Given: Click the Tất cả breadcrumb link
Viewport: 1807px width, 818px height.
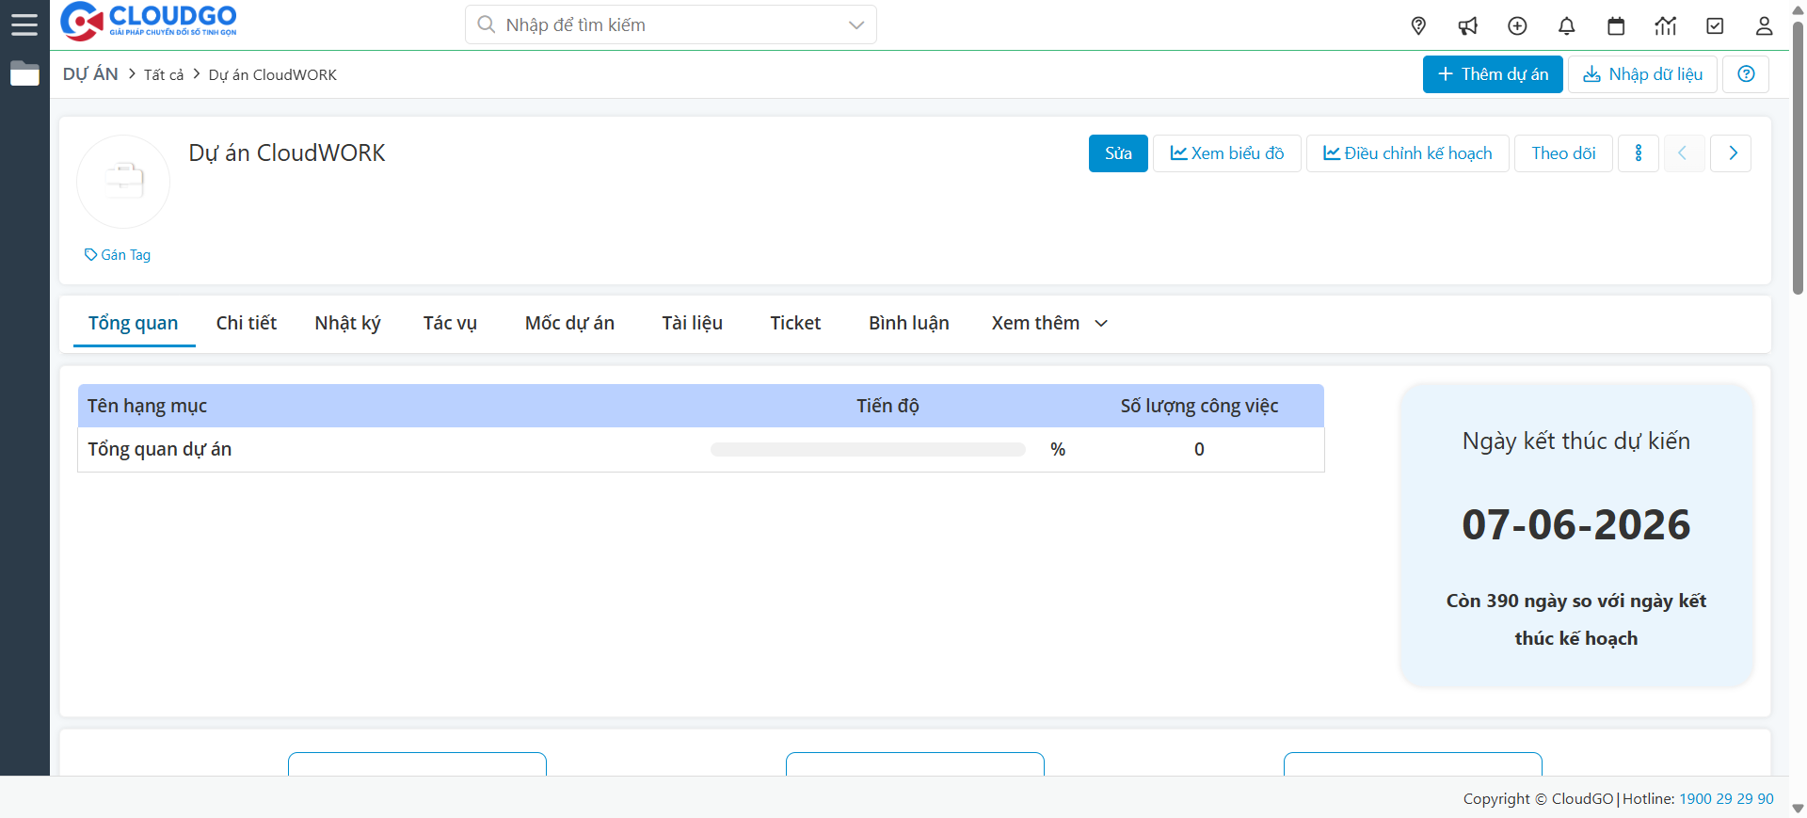Looking at the screenshot, I should pos(164,75).
